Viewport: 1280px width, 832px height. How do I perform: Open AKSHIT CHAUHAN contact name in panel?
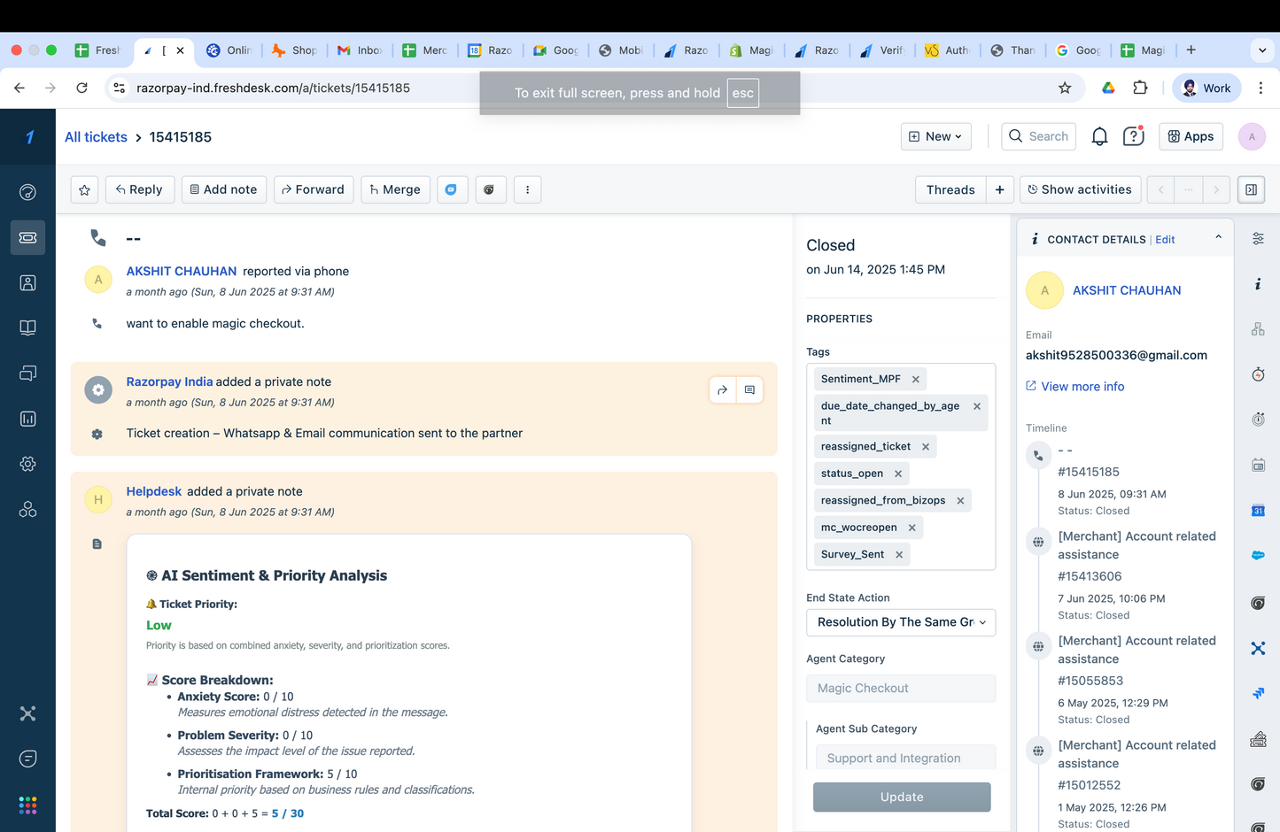[x=1127, y=290]
